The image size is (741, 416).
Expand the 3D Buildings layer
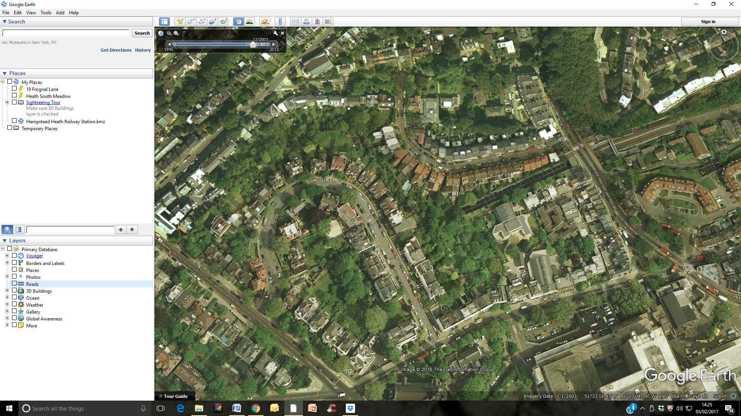coord(7,290)
